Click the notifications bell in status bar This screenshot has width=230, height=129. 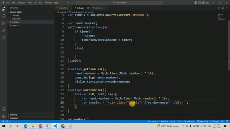click(x=227, y=121)
